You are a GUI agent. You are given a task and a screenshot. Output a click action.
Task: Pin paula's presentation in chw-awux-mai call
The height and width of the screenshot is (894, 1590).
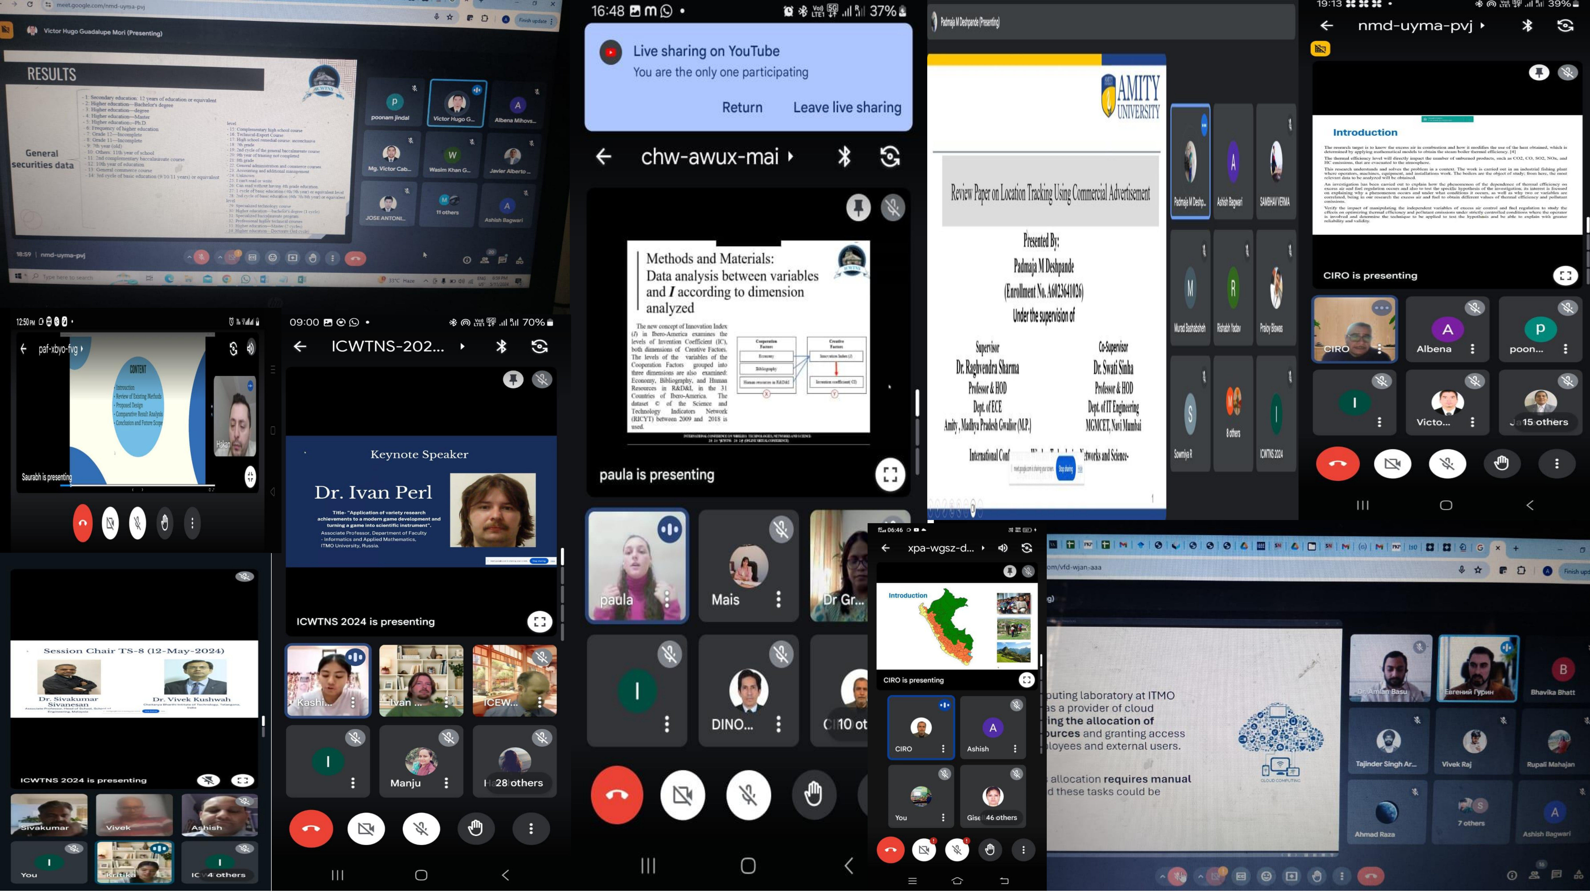click(858, 207)
